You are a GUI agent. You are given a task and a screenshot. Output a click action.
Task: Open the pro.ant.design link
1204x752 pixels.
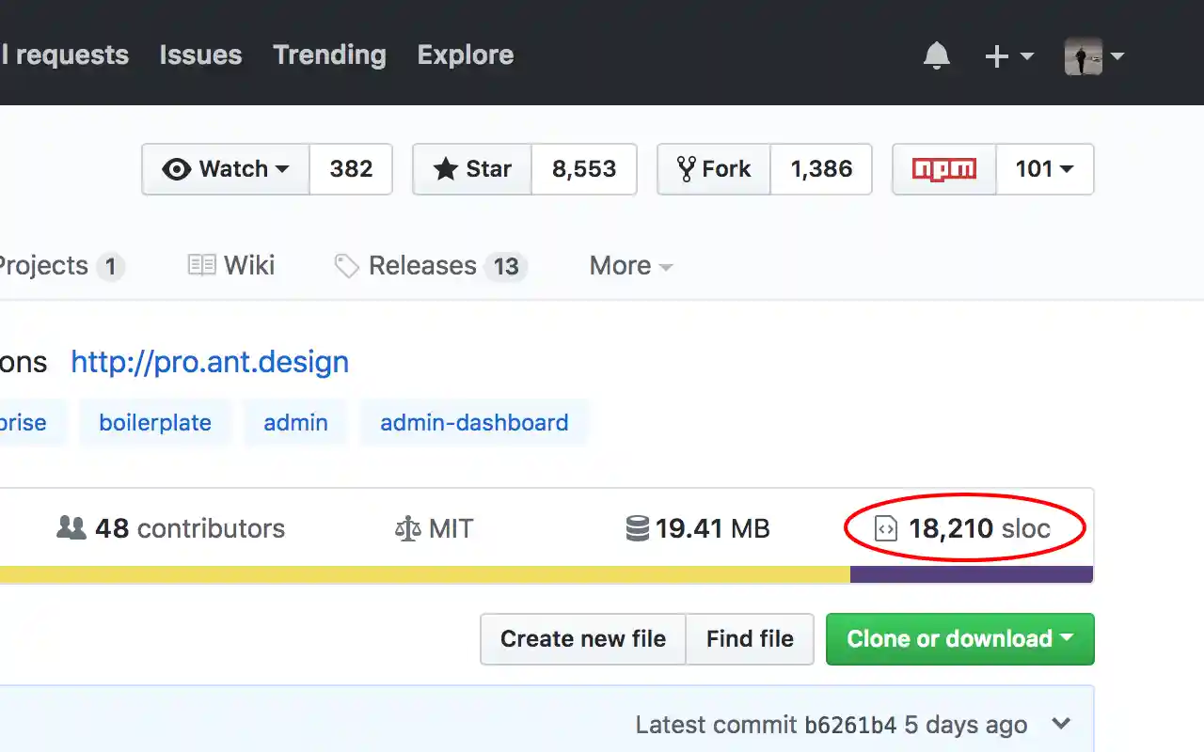(210, 362)
